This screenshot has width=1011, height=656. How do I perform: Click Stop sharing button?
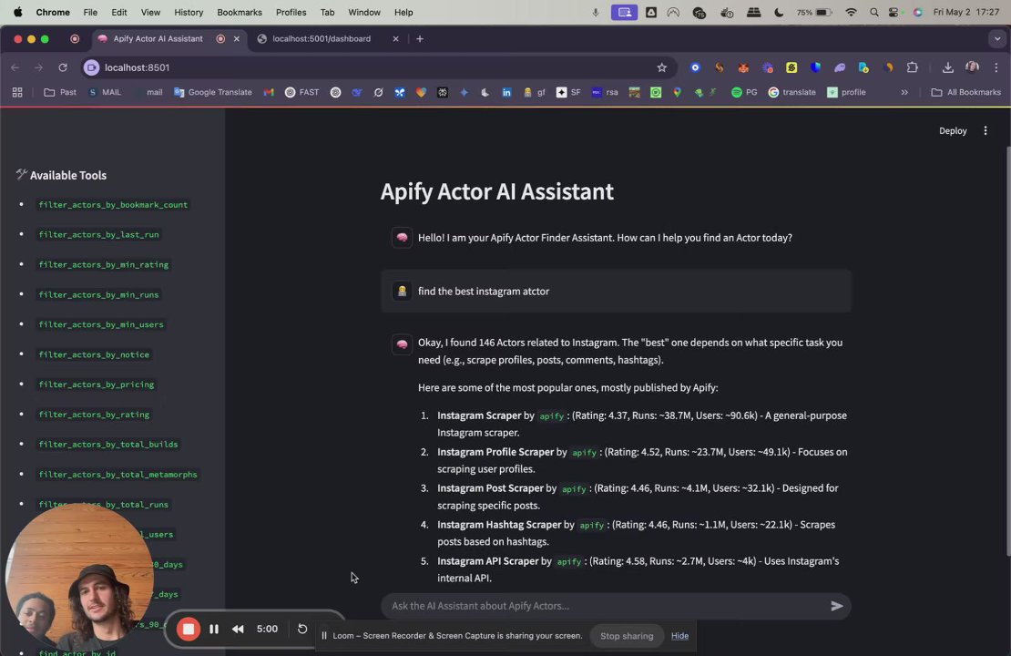626,636
